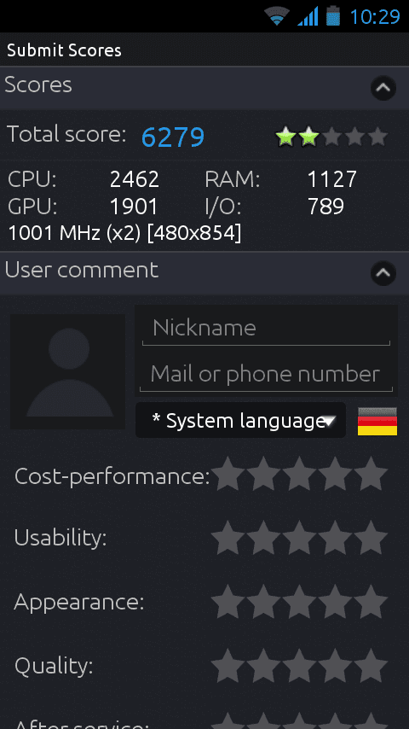
Task: Tap the total score value 6279
Action: pyautogui.click(x=173, y=137)
